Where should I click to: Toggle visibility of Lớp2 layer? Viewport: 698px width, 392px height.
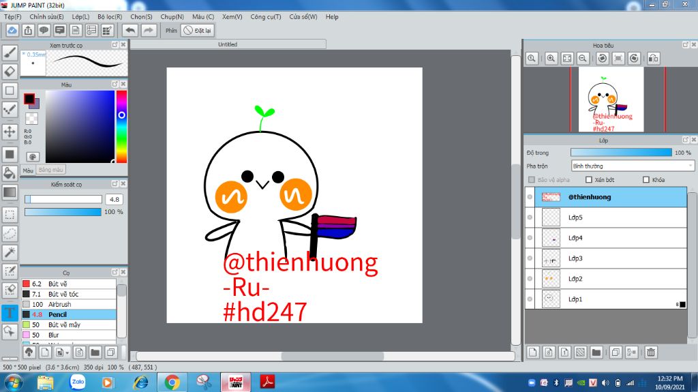(530, 279)
